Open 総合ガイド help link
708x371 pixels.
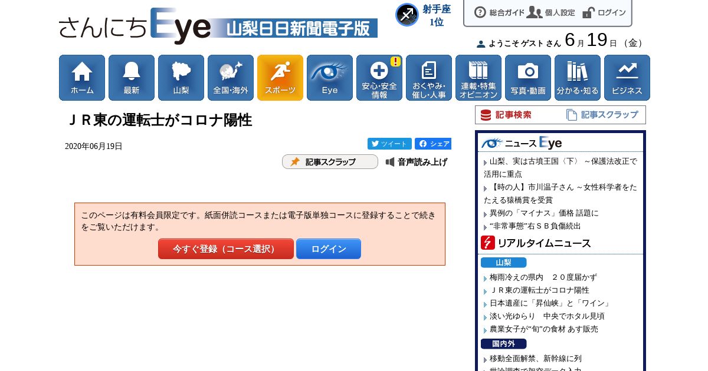(499, 12)
